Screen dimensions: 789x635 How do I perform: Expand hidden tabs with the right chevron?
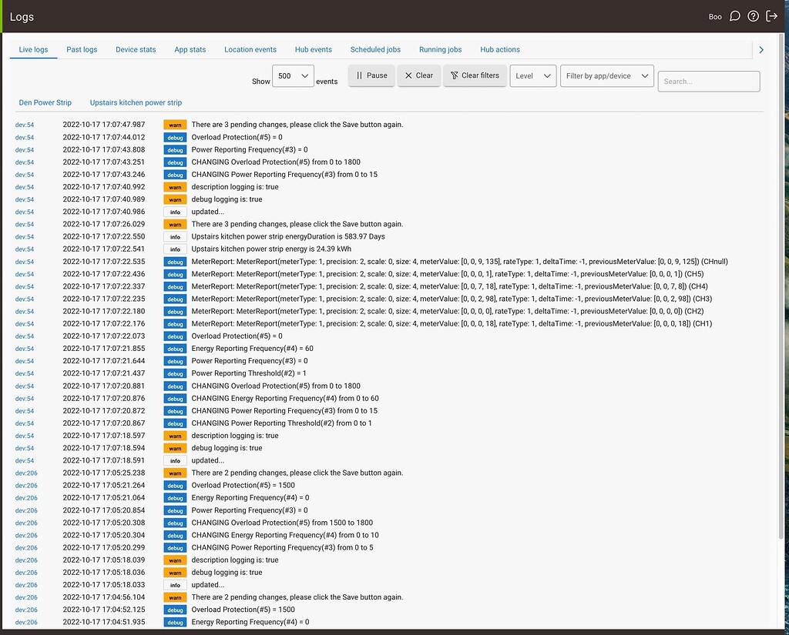tap(760, 49)
